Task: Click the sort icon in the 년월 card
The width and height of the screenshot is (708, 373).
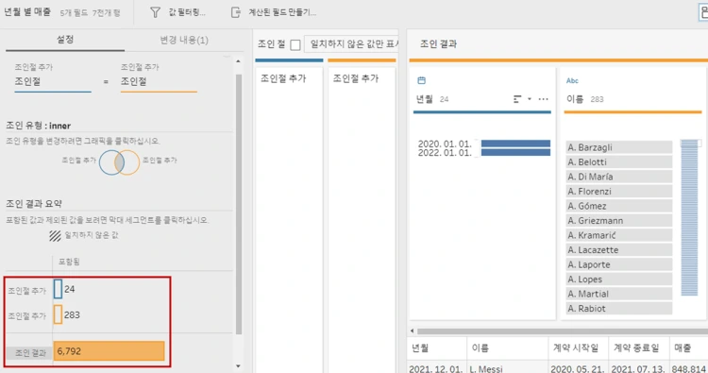Action: click(x=517, y=99)
